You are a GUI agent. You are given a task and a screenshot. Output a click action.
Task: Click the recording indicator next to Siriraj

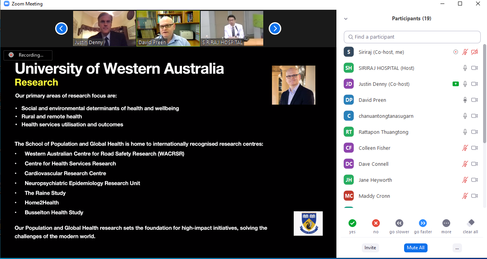click(455, 52)
